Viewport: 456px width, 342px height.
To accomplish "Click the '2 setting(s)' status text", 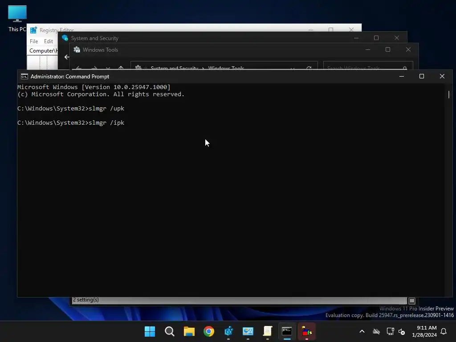I will point(86,300).
